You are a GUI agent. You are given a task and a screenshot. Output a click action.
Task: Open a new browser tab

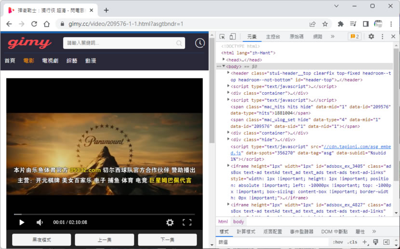[107, 10]
